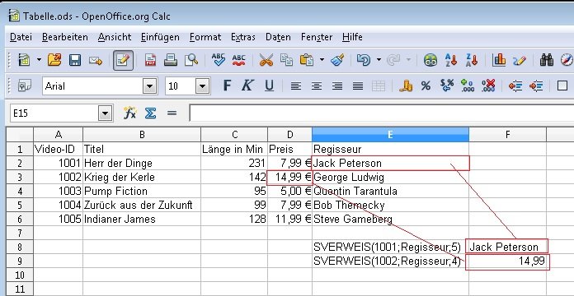The height and width of the screenshot is (296, 574).
Task: Click the Document as E-mail icon
Action: [95, 60]
